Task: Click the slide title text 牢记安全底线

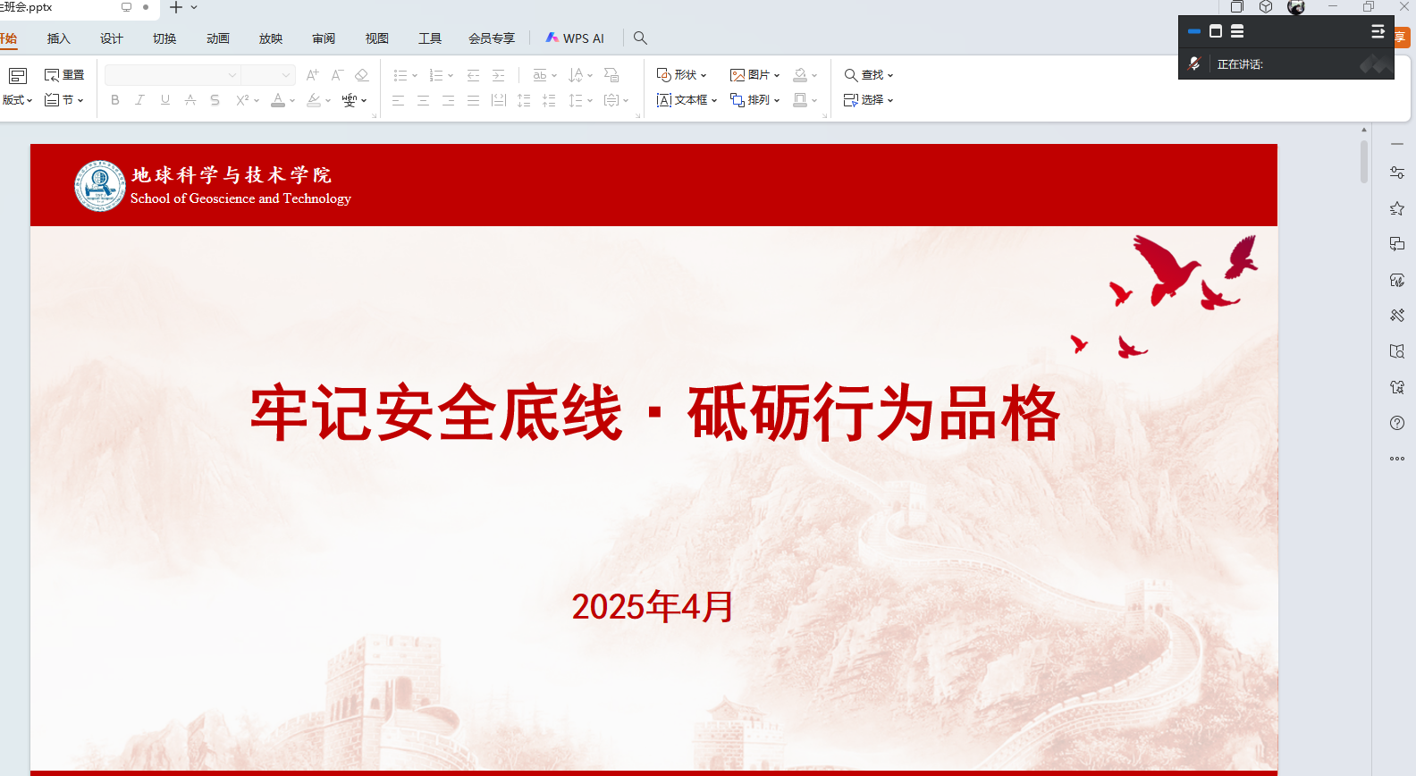Action: pos(435,413)
